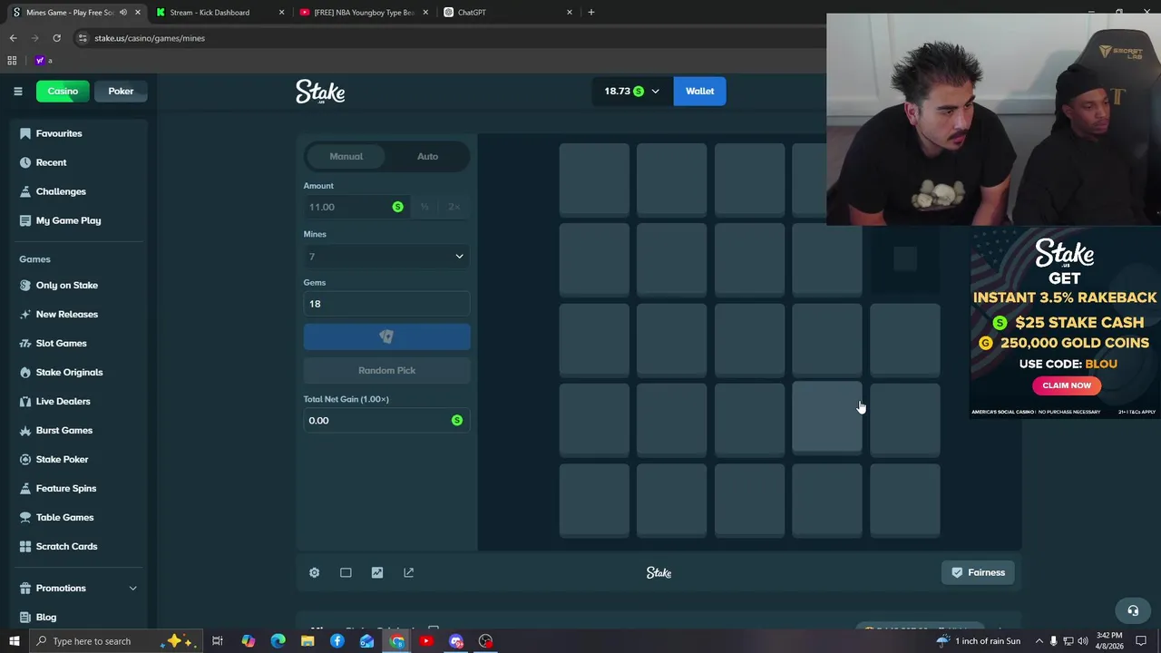Go back in browser history
1161x653 pixels.
coord(13,38)
